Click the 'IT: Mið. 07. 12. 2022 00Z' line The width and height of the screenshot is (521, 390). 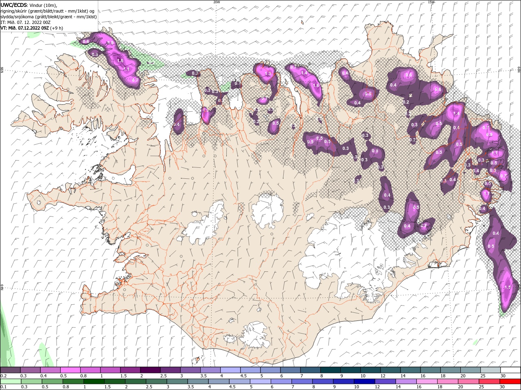[x=25, y=22]
